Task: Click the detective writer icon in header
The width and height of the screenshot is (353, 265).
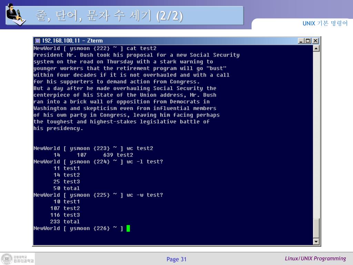Action: point(16,14)
